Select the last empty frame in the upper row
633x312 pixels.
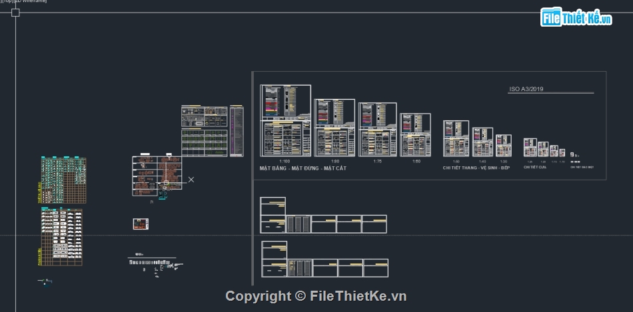[x=374, y=224]
